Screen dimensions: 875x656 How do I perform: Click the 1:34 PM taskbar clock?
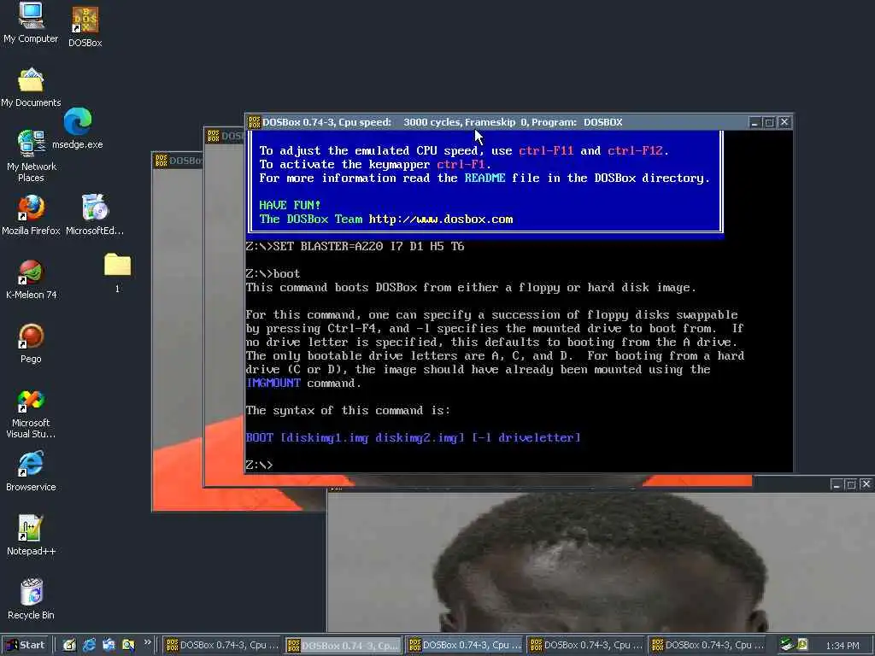pyautogui.click(x=842, y=646)
